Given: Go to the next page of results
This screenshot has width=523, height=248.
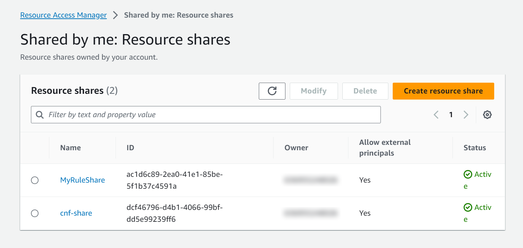Looking at the screenshot, I should [466, 114].
